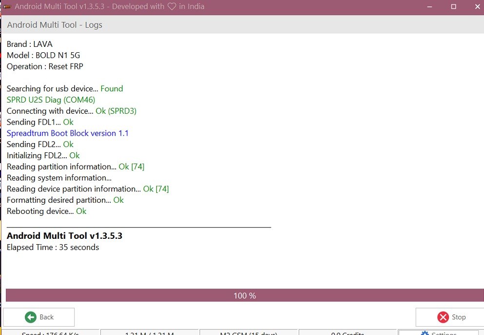Screen dimensions: 484x335
Task: Click 'Spreadtrum Boot Block version 1.1' text
Action: coord(68,133)
